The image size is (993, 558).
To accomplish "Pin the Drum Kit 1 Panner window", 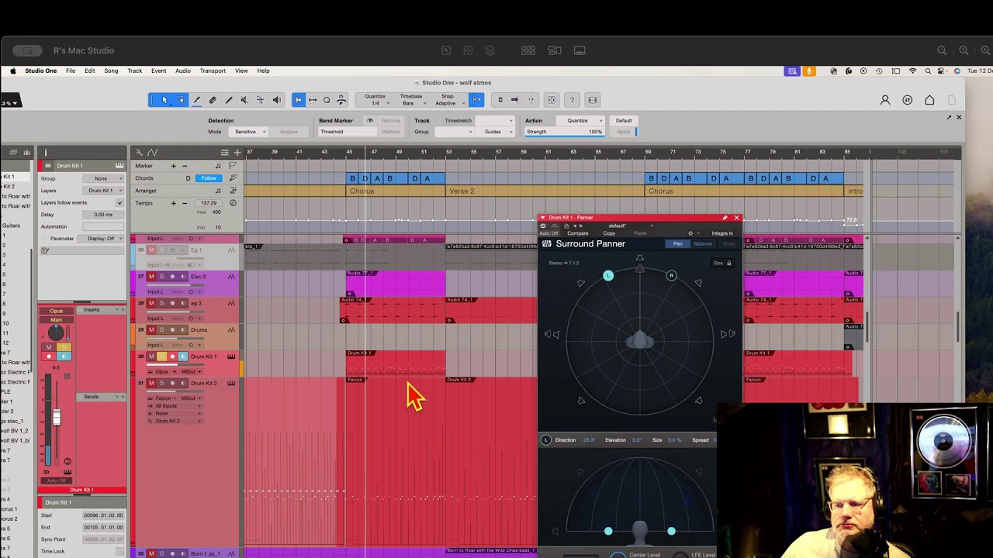I will pos(725,218).
